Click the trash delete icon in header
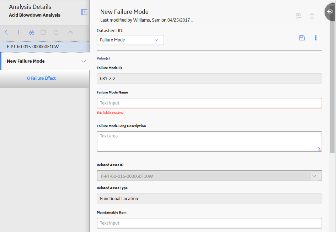 point(312,16)
